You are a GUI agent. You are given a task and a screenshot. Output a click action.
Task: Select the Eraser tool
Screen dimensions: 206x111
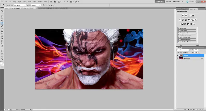(2, 36)
